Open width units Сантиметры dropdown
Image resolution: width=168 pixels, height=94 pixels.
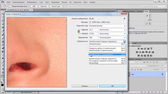112,30
